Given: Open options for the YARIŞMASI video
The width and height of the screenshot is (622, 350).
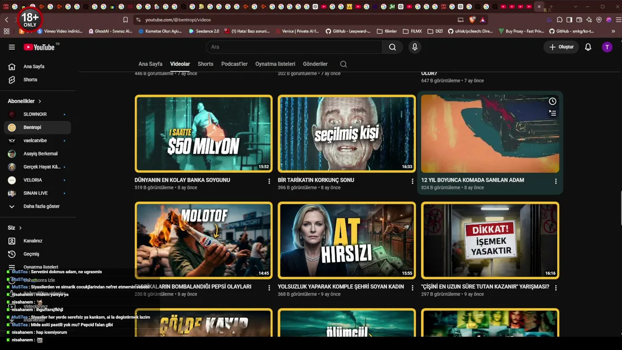Looking at the screenshot, I should click(x=556, y=288).
